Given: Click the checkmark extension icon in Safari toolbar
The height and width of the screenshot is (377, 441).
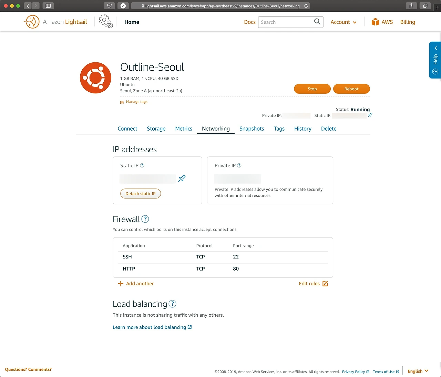Looking at the screenshot, I should (123, 6).
